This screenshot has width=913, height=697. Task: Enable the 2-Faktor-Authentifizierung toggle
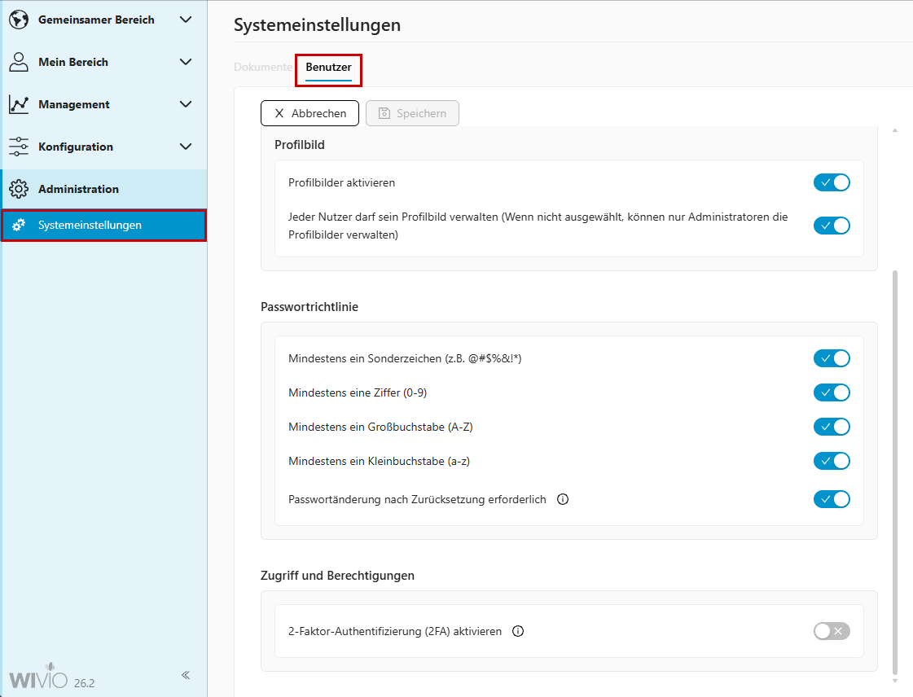click(x=832, y=631)
